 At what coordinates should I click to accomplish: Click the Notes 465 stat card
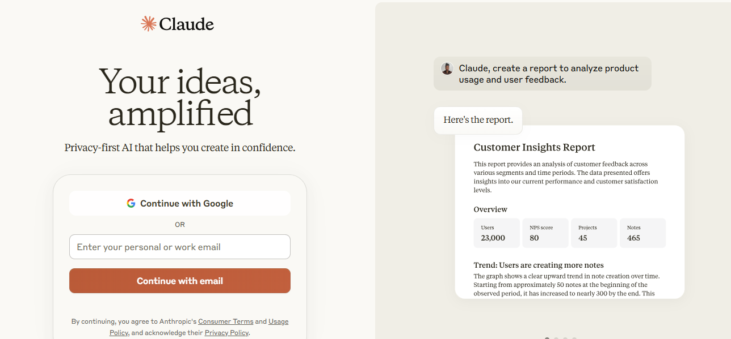[x=642, y=233]
